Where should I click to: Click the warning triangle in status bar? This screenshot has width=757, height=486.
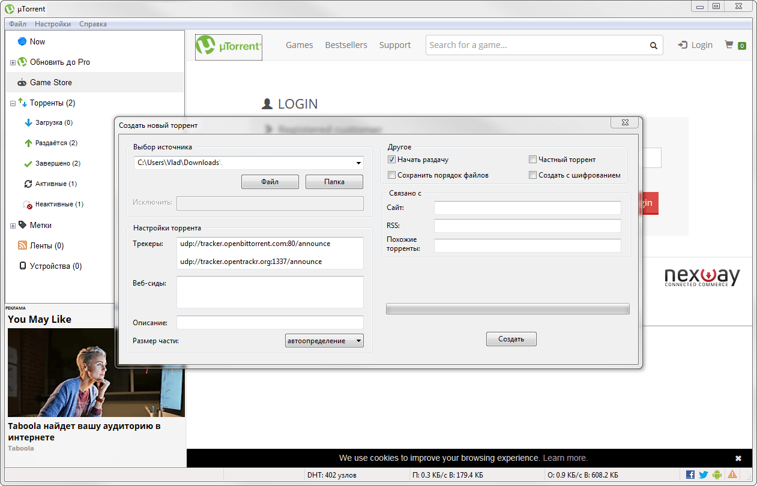tap(732, 475)
